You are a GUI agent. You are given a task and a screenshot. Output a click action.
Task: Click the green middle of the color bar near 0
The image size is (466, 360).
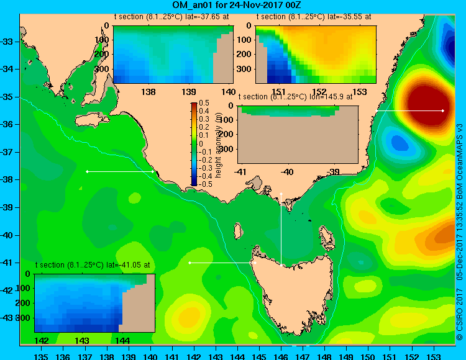click(x=194, y=144)
